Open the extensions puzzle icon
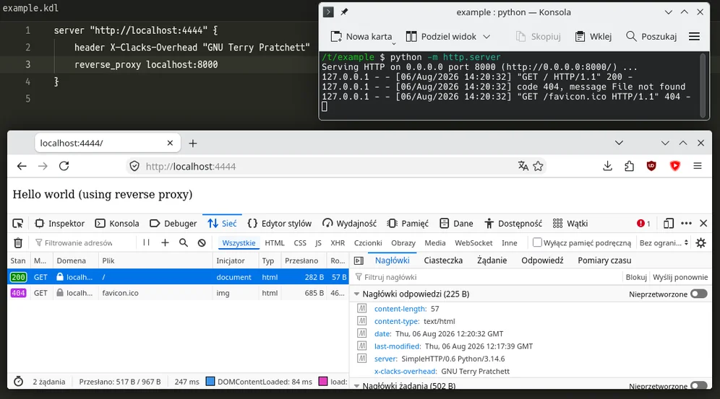 629,166
